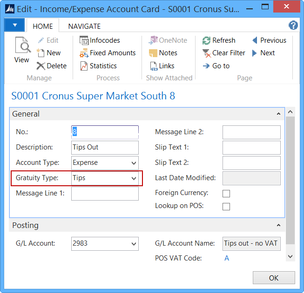The image size is (304, 293).
Task: Open the help question mark icon
Action: 293,26
